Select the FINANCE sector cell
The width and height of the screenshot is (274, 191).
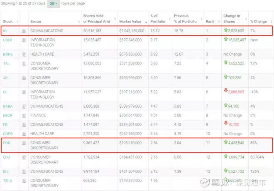pyautogui.click(x=38, y=116)
